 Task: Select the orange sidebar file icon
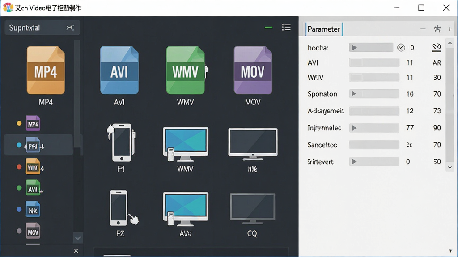pyautogui.click(x=33, y=166)
